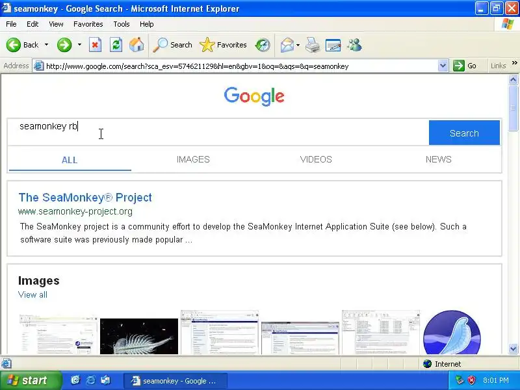Launch the first Quick Launch icon next to Start

(x=75, y=380)
